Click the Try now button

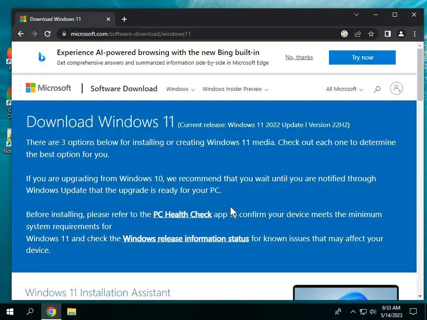point(362,57)
